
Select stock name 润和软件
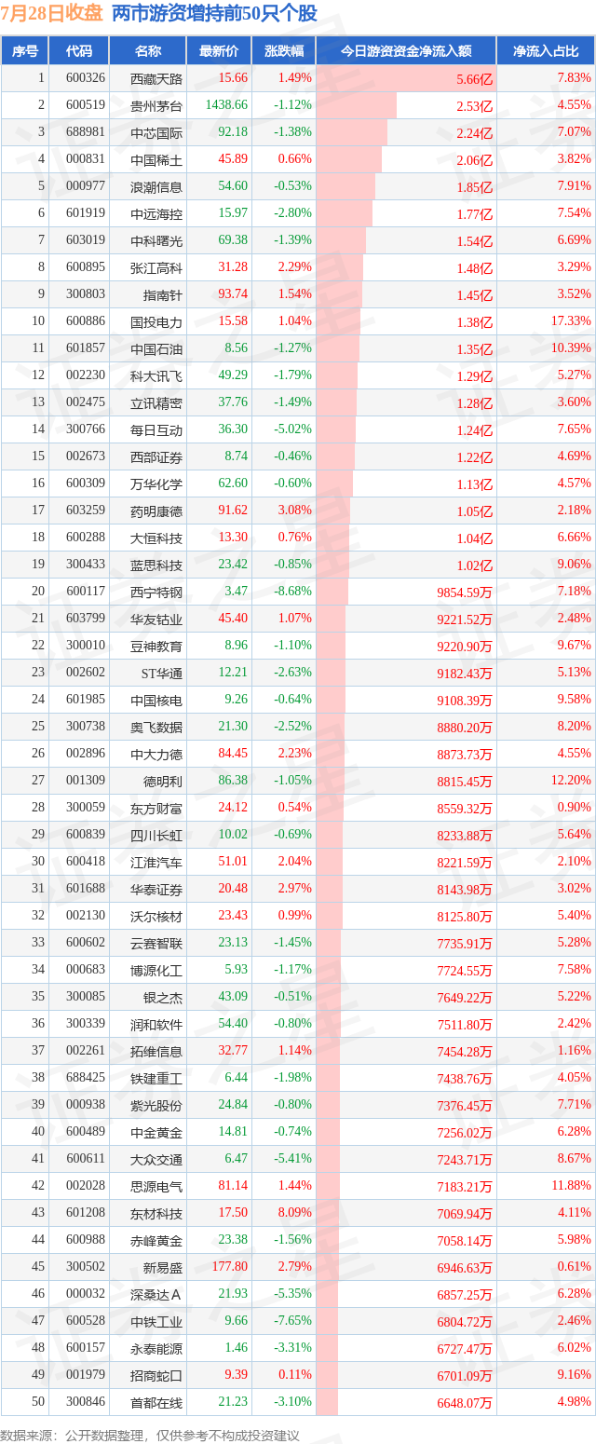coord(156,1025)
